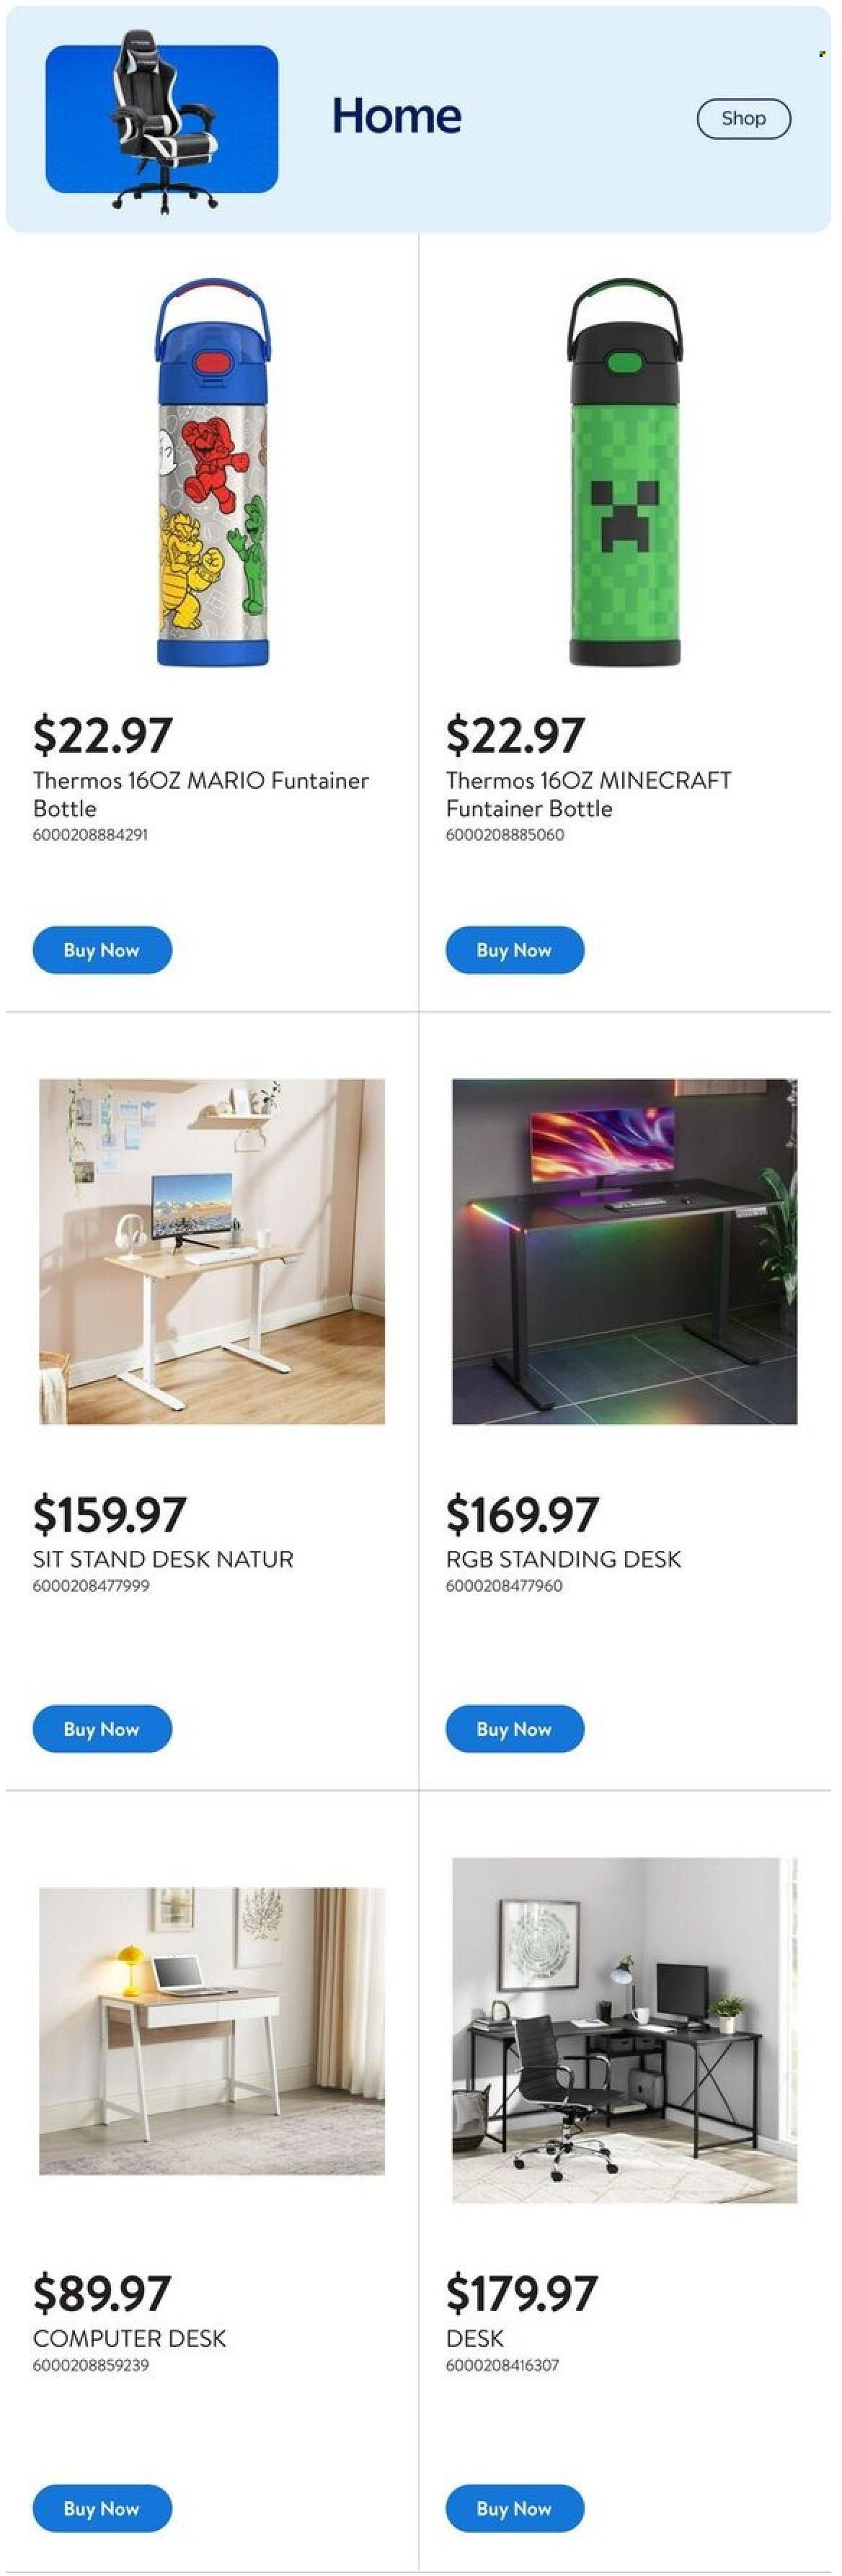Open the Computer Desk product photo
Viewport: 842px width, 2576px height.
(x=212, y=2031)
